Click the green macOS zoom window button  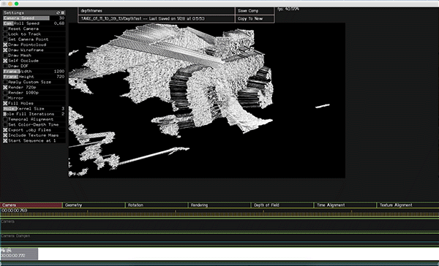click(16, 4)
